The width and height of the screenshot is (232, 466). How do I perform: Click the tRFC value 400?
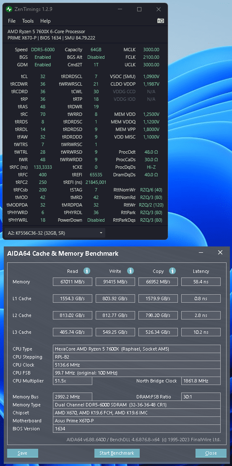tap(43, 175)
